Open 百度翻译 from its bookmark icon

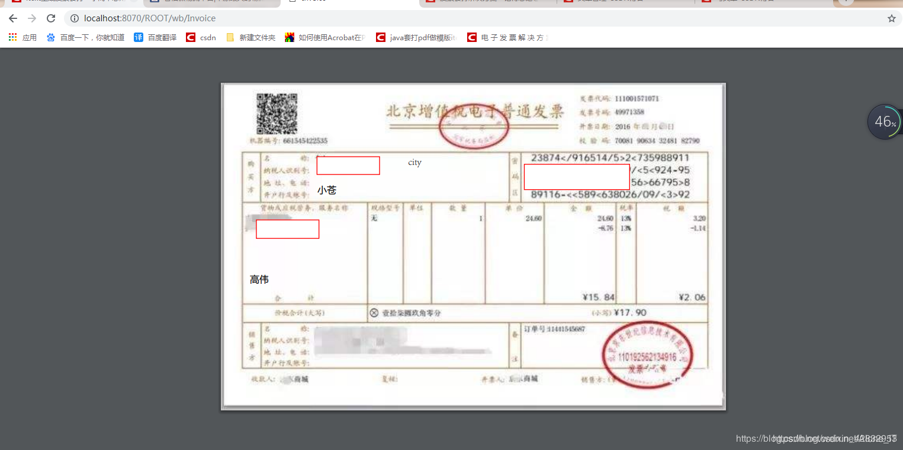[138, 37]
